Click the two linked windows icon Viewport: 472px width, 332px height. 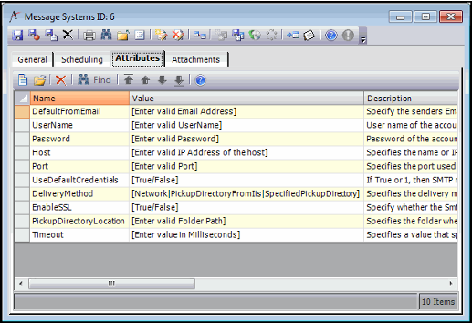pyautogui.click(x=200, y=36)
